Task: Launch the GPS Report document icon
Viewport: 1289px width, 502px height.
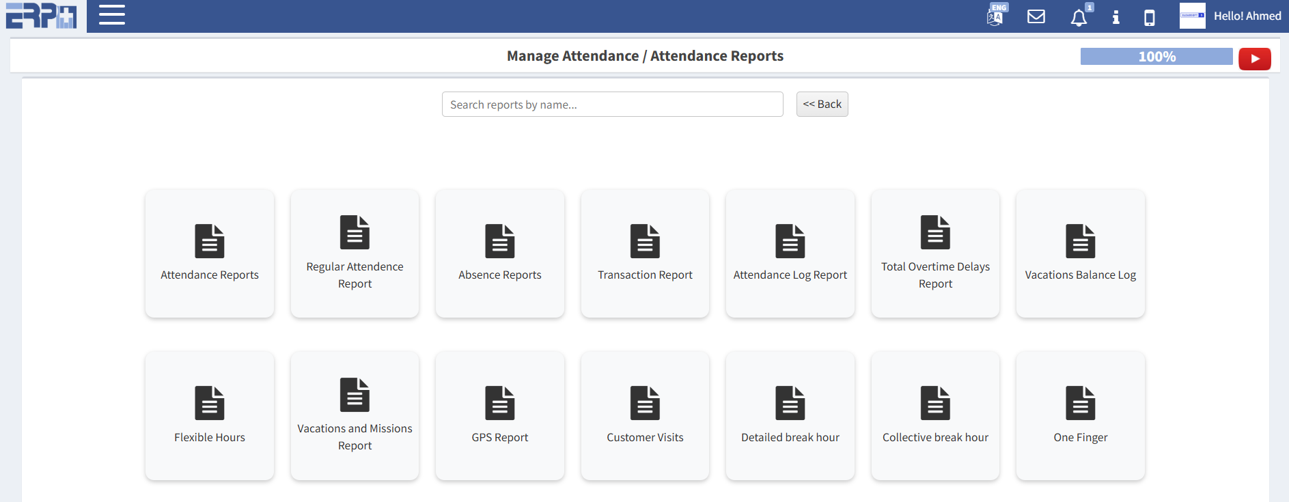Action: 500,403
